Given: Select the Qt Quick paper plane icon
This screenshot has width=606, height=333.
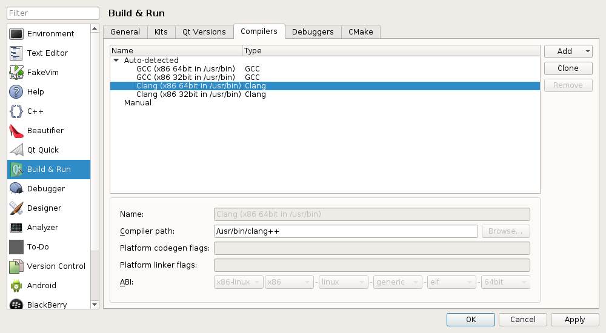Looking at the screenshot, I should coord(16,150).
